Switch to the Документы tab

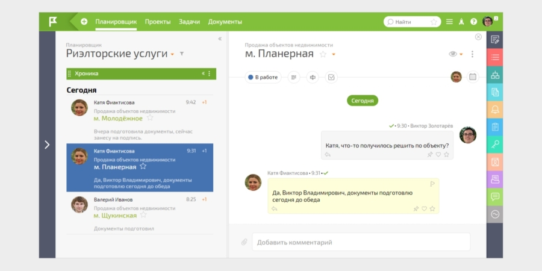tap(225, 22)
